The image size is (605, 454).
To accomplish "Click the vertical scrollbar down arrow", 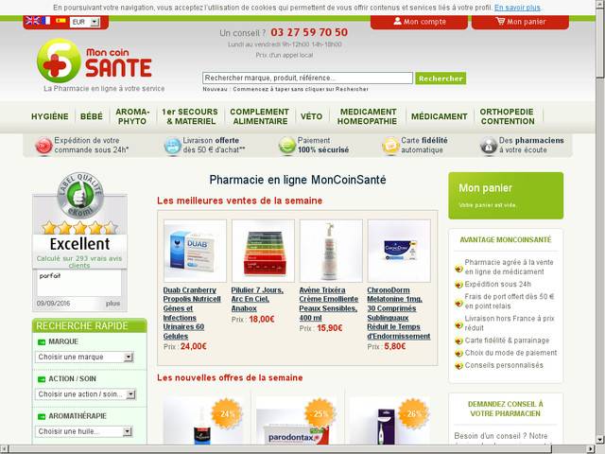I will point(600,439).
